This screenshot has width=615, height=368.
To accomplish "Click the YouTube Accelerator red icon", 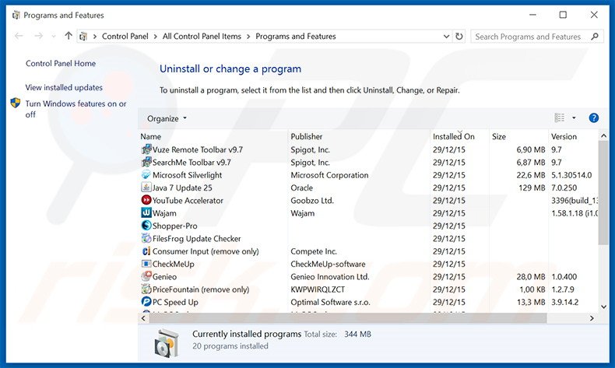I will (x=146, y=200).
